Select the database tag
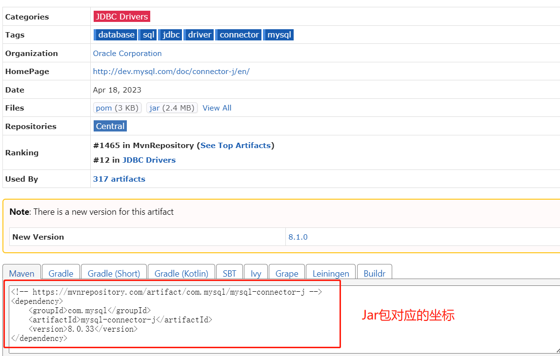 pos(116,35)
